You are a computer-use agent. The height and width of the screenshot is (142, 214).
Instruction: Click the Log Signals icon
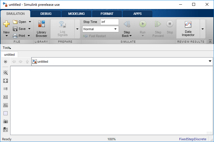[x=63, y=24]
